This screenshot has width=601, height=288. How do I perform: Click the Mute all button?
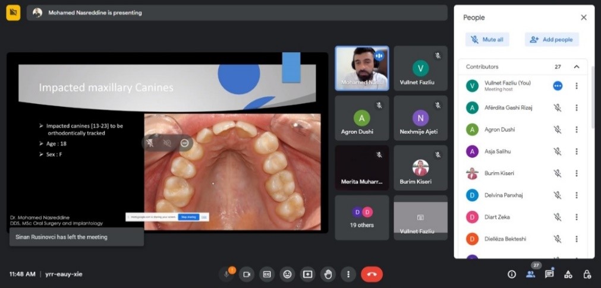pos(487,40)
